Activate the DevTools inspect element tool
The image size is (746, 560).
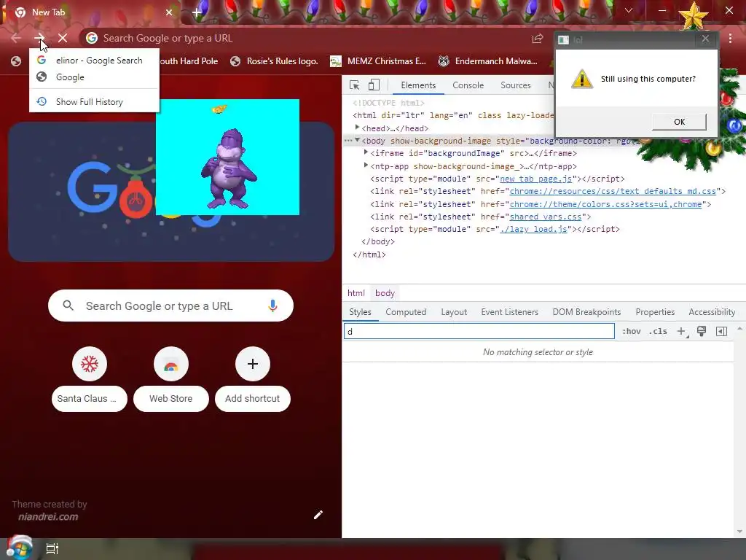(355, 85)
